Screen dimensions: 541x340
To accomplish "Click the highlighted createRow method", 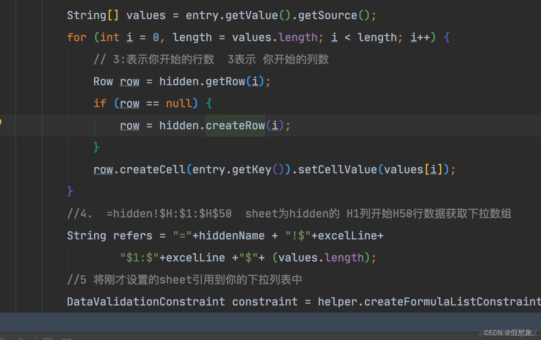I will (x=235, y=126).
